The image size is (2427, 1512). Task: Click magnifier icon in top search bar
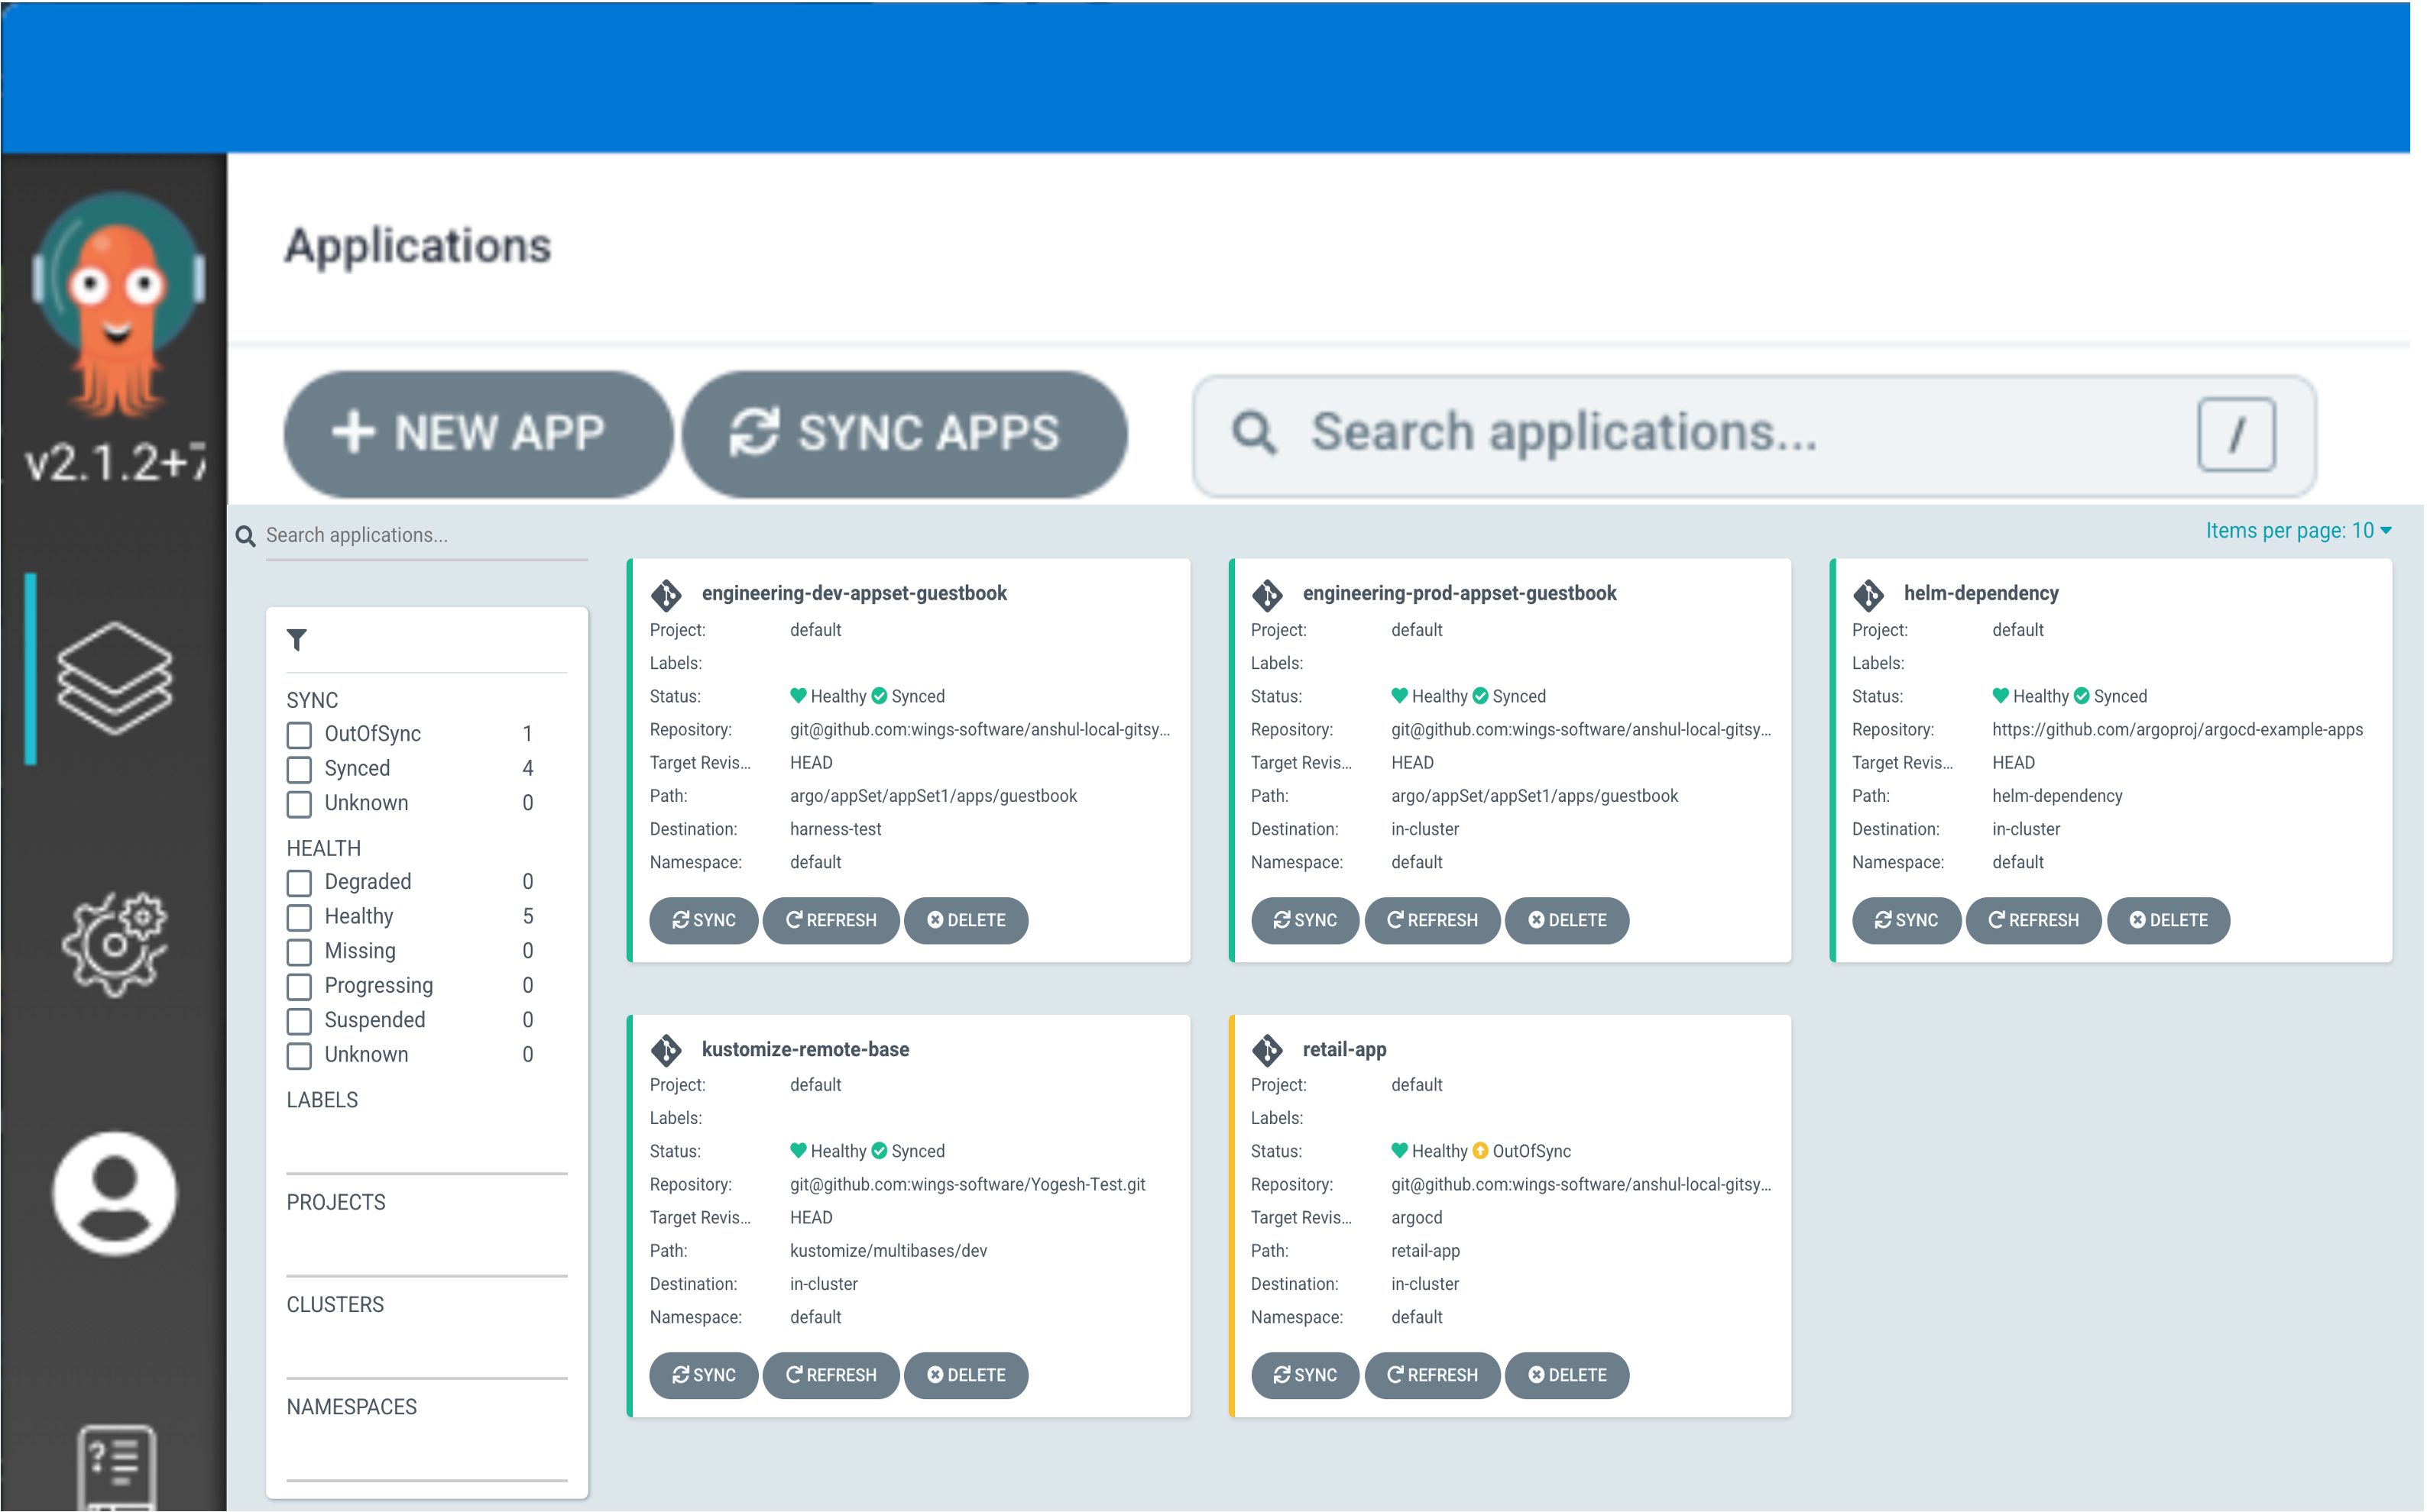1255,433
